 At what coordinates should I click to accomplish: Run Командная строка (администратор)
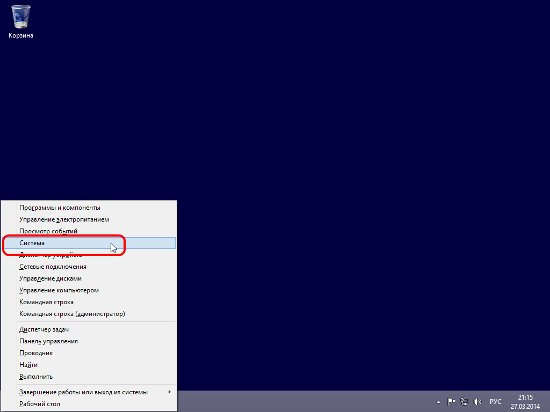(71, 313)
